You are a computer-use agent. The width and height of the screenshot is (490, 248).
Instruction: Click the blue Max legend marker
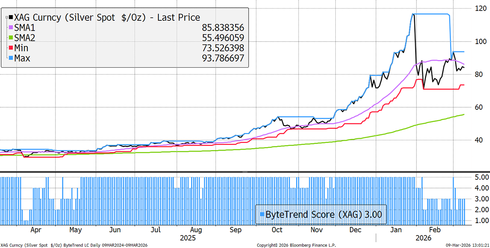click(11, 59)
